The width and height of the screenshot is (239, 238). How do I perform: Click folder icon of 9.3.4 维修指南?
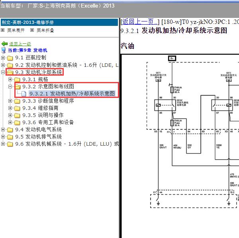pos(17,108)
